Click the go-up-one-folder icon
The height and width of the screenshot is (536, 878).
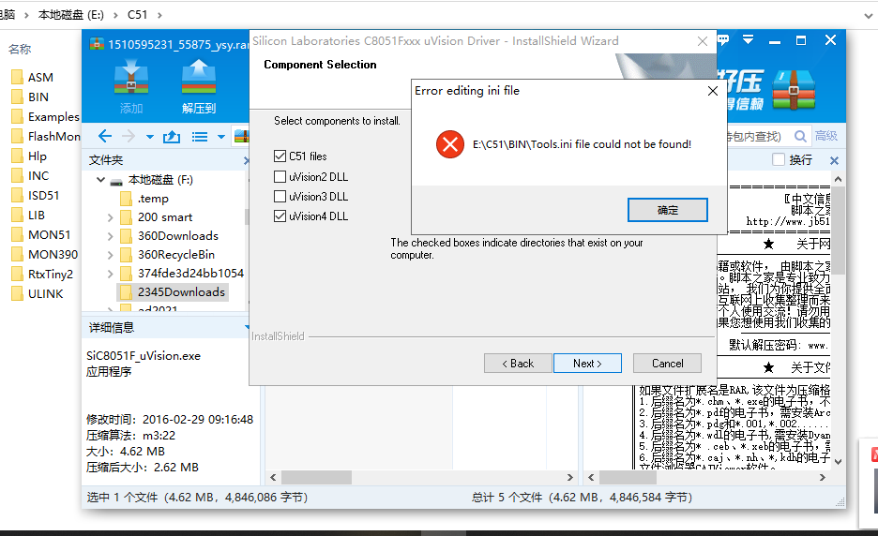point(172,137)
